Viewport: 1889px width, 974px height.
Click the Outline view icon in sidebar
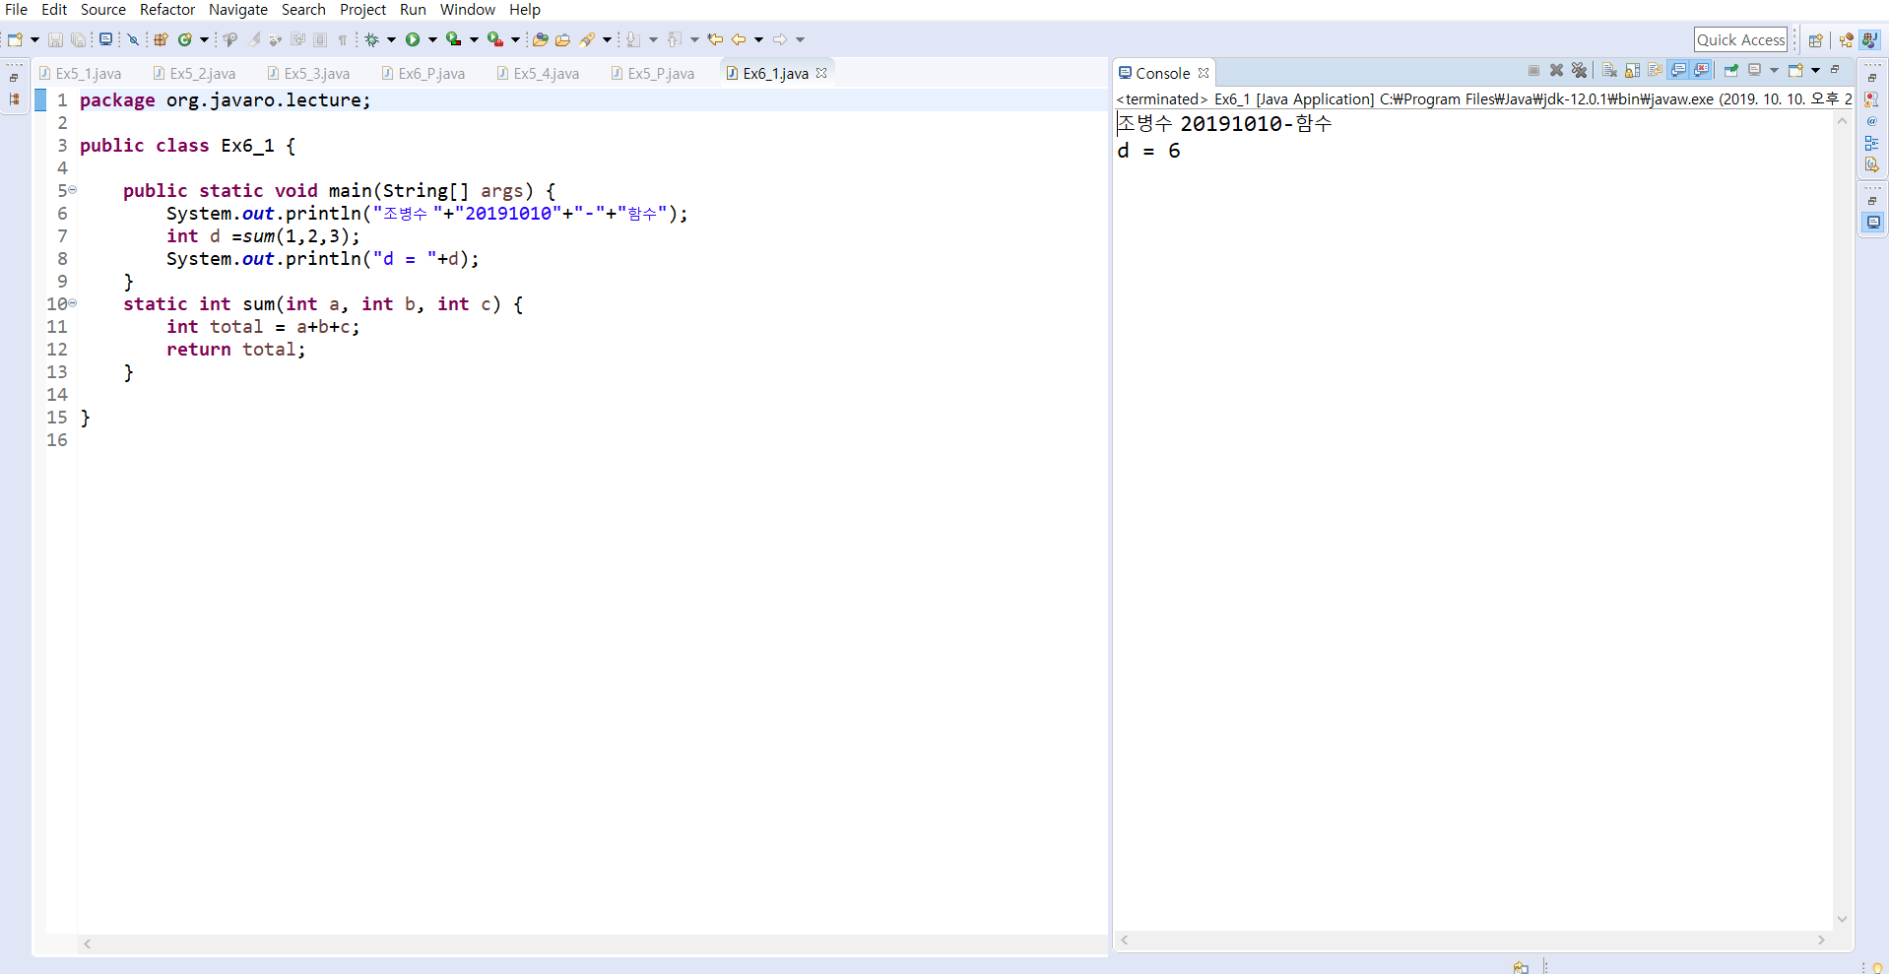(x=1871, y=143)
